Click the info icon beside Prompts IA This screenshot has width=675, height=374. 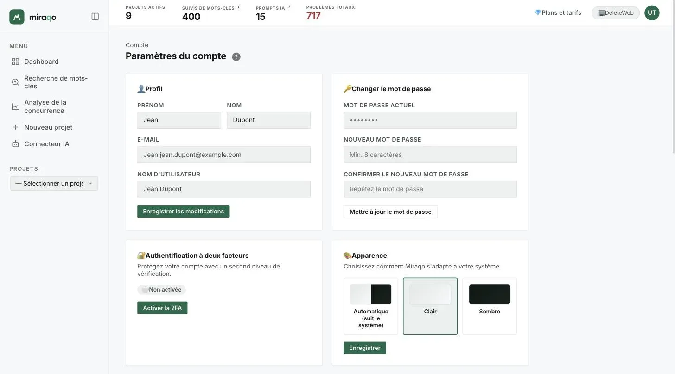[x=289, y=7]
